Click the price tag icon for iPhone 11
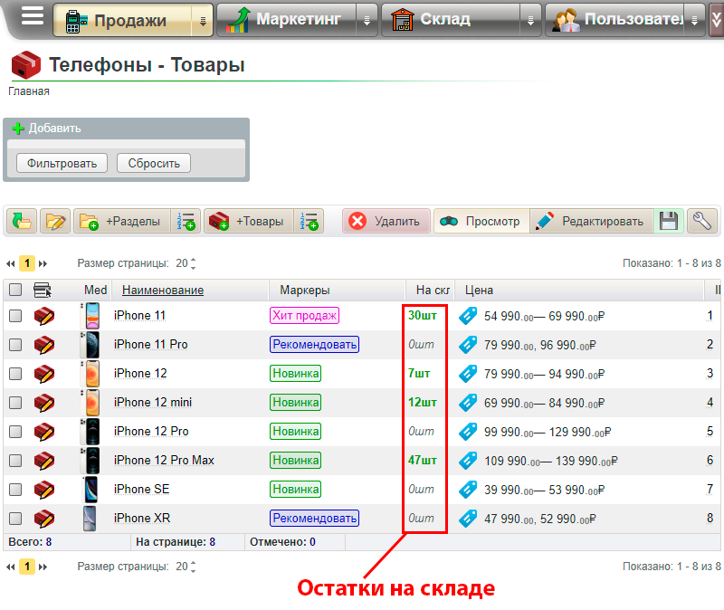The image size is (724, 610). (468, 316)
